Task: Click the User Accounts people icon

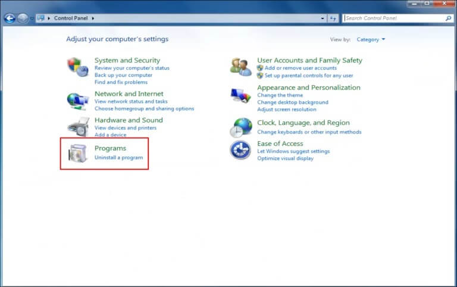Action: [x=240, y=67]
